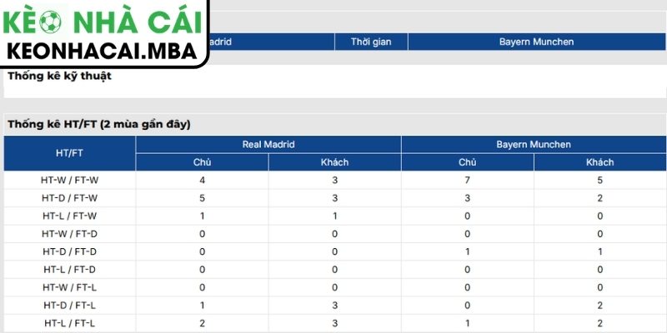Click the Bayern Munchen header in HT/FT table

coord(534,145)
